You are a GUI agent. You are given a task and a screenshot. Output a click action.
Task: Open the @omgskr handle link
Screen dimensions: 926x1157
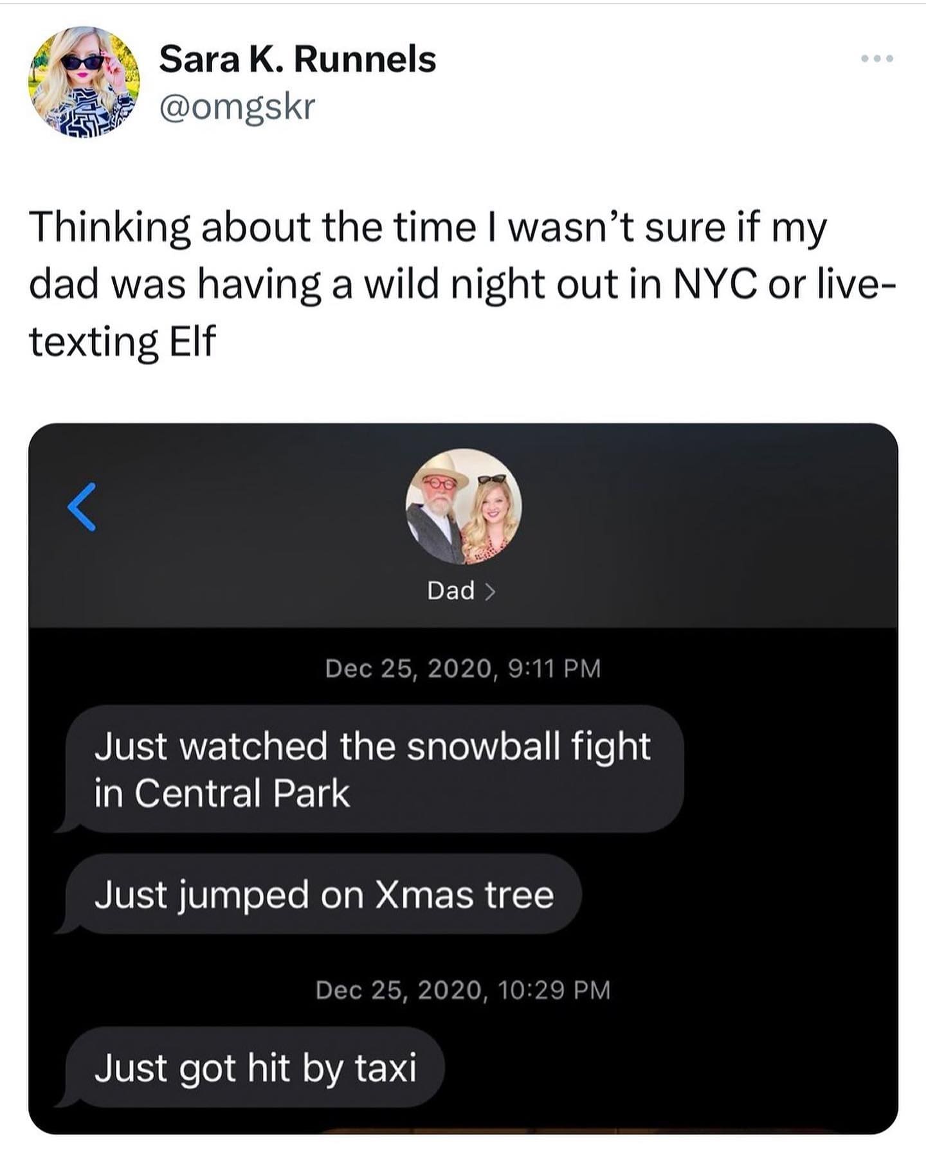[x=237, y=107]
